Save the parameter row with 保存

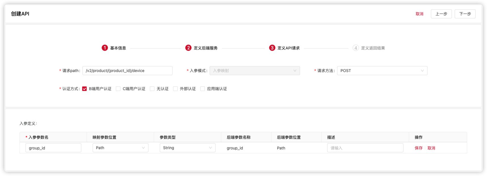click(418, 148)
